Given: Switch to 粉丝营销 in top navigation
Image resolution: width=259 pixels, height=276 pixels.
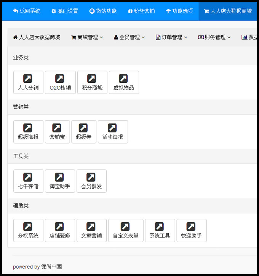Looking at the screenshot, I should coord(141,11).
